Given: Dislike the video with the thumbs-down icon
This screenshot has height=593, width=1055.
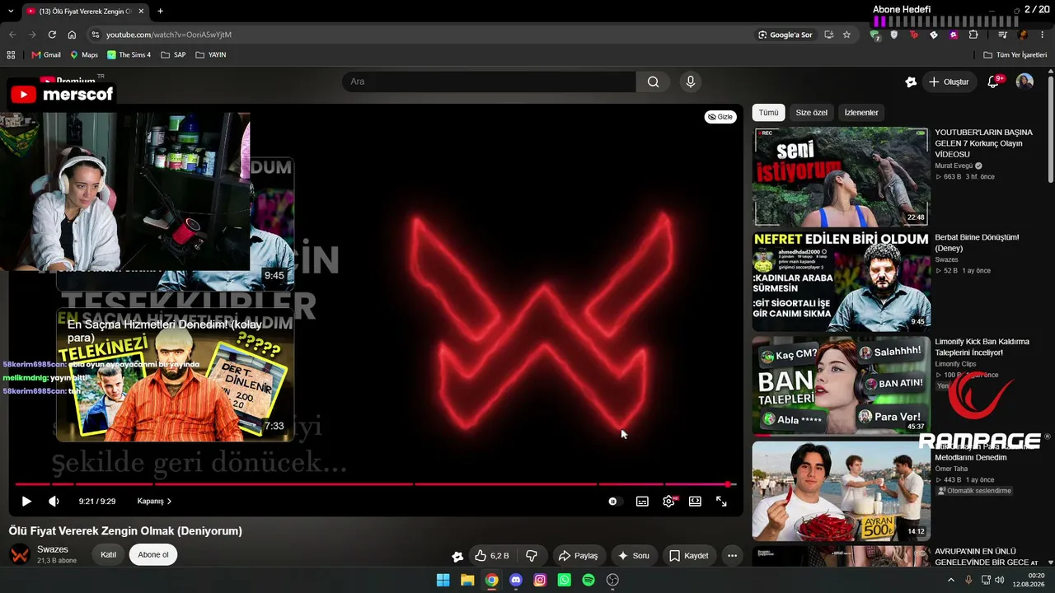Looking at the screenshot, I should pyautogui.click(x=532, y=556).
